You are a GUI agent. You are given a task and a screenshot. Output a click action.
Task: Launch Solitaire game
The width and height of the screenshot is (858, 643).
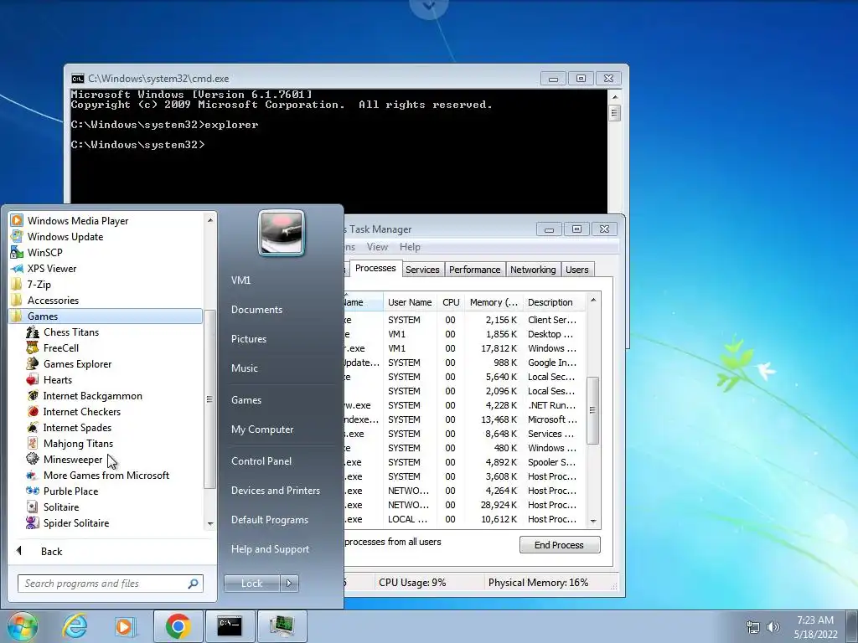[x=60, y=507]
